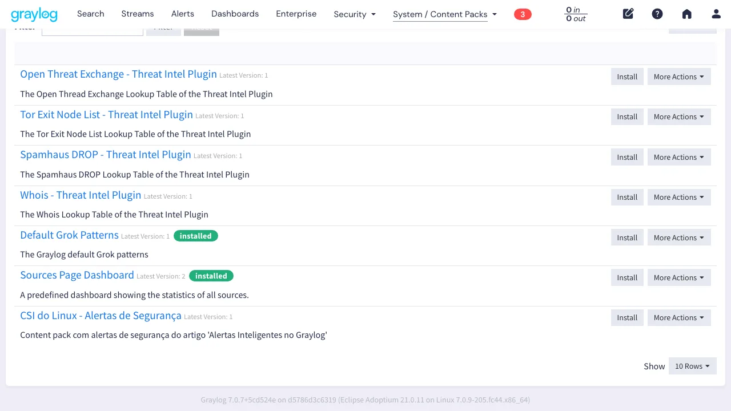This screenshot has height=411, width=731.
Task: Click 'A predefined dashboard showing the statistics' description
Action: pos(134,295)
